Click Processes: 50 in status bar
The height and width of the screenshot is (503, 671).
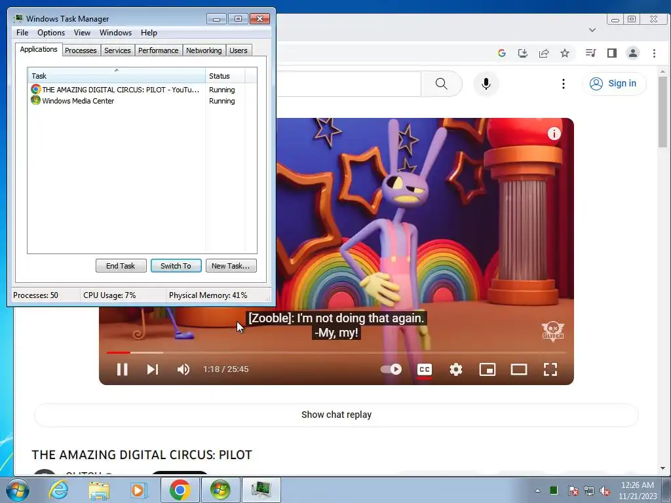pos(35,295)
